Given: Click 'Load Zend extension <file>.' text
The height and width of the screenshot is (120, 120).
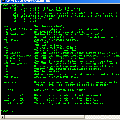Looking at the screenshot, I should click(x=58, y=77).
